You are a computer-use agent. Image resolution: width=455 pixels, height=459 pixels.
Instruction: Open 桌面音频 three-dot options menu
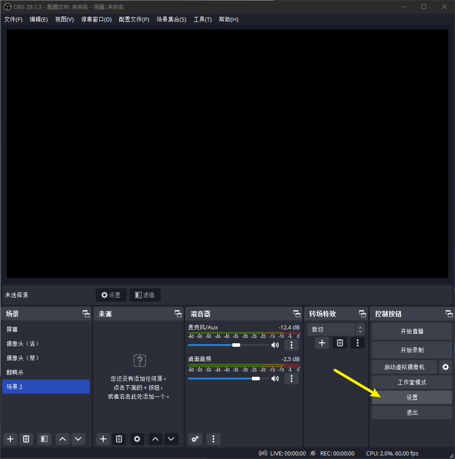[x=292, y=379]
